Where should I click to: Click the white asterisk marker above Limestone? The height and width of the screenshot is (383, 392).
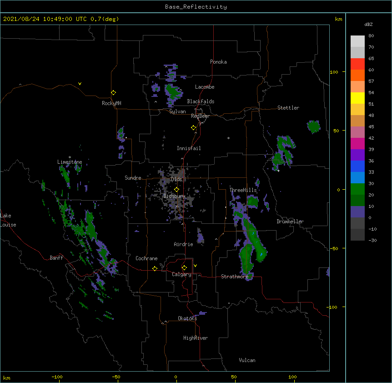point(70,157)
